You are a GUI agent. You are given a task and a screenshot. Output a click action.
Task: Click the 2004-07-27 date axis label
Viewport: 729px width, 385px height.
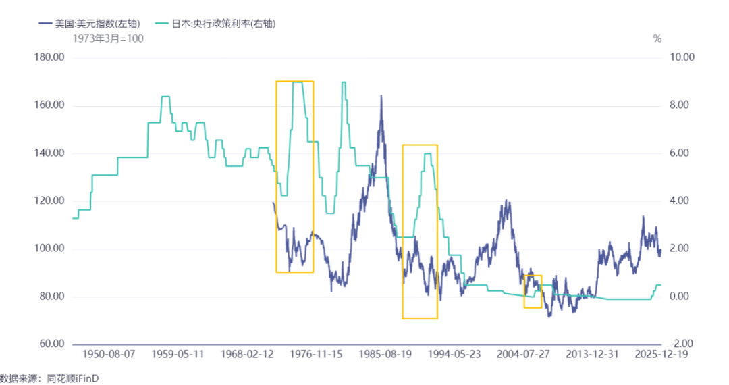(523, 354)
